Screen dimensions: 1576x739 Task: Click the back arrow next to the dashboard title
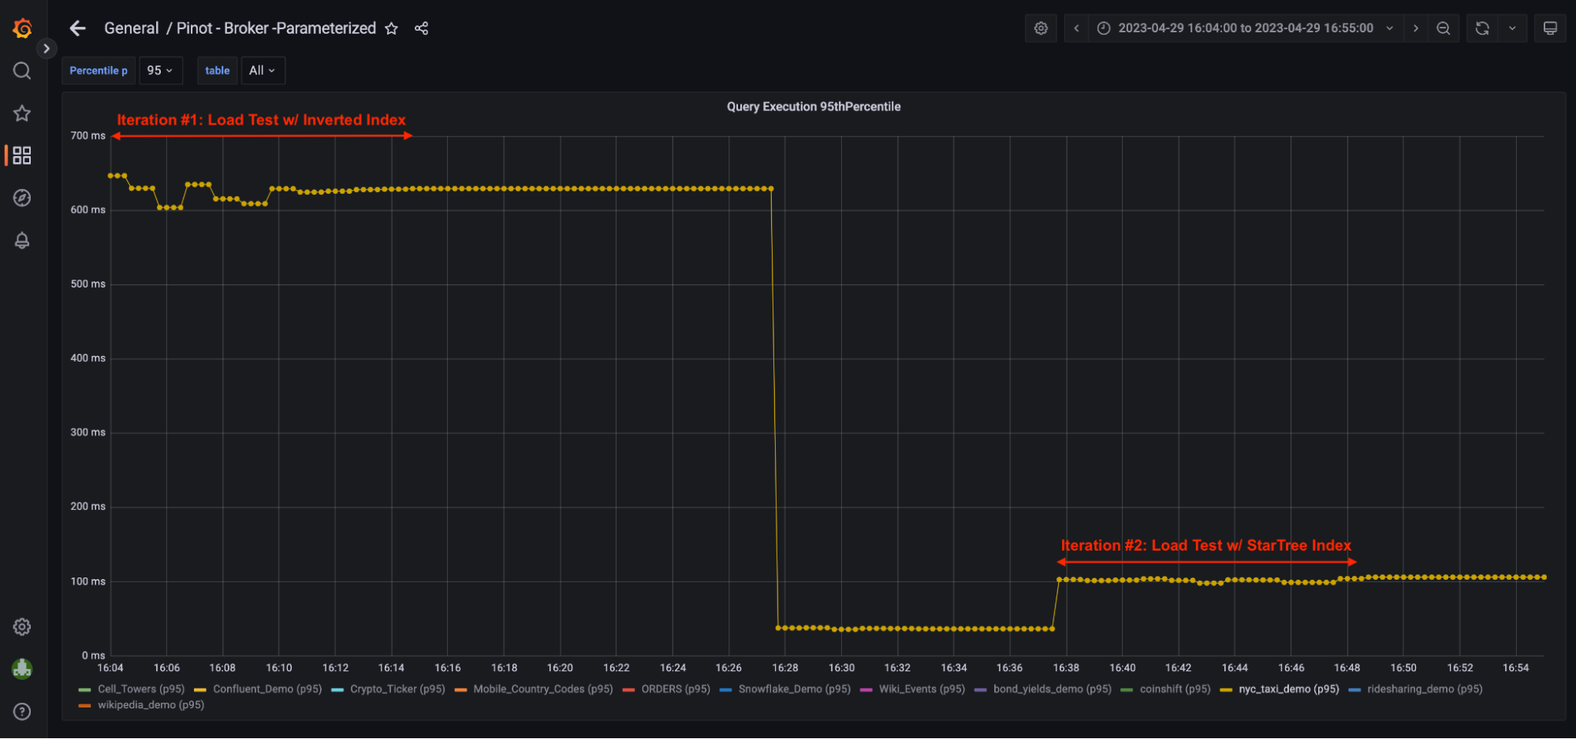tap(76, 28)
